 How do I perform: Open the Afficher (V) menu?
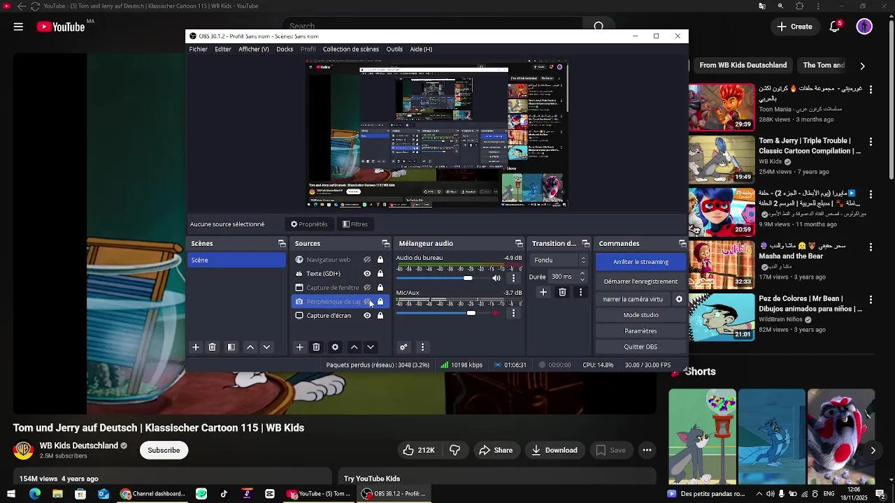click(254, 50)
